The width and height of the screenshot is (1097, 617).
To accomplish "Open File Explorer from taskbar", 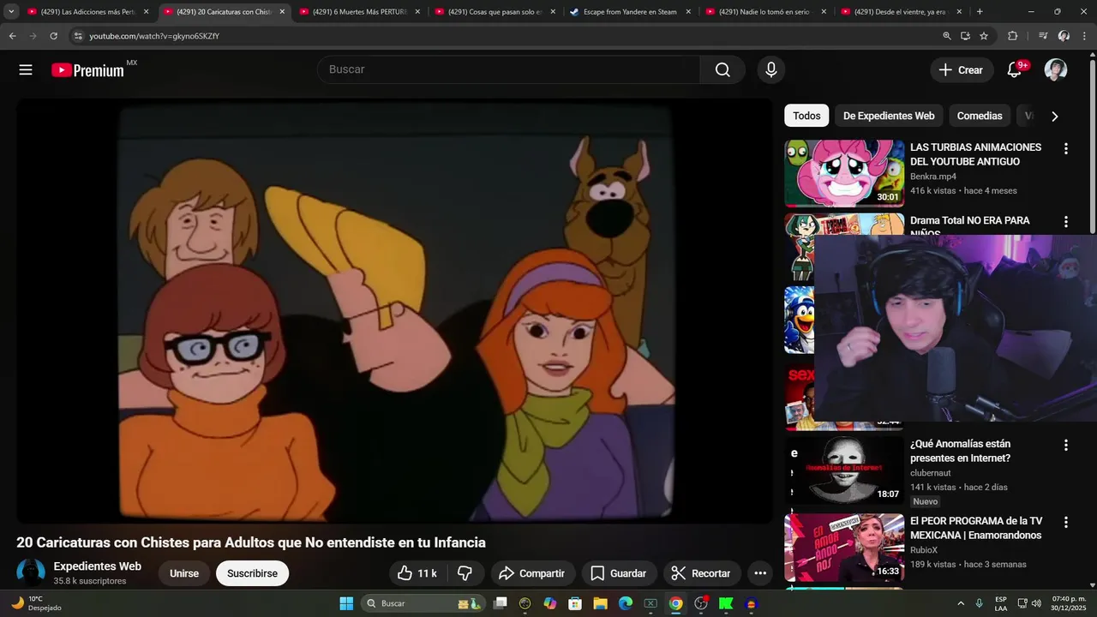I will (600, 603).
